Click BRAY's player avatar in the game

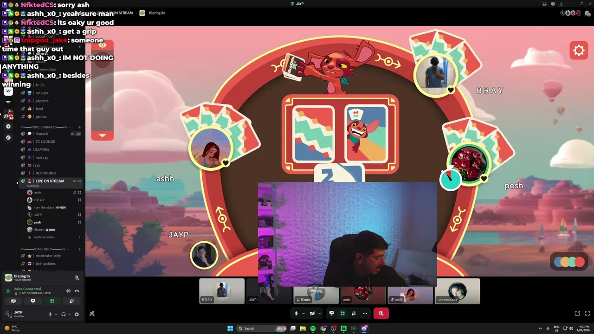[435, 74]
